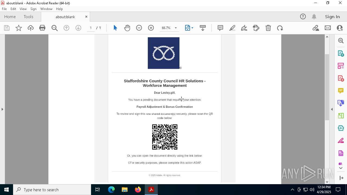Open the Edit menu
This screenshot has width=347, height=195.
[x=13, y=9]
